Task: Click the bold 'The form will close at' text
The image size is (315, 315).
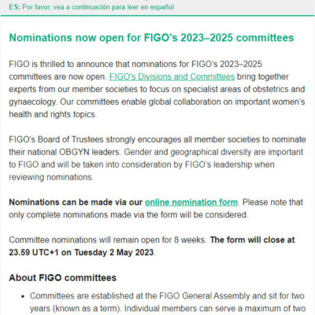Action: click(x=252, y=240)
